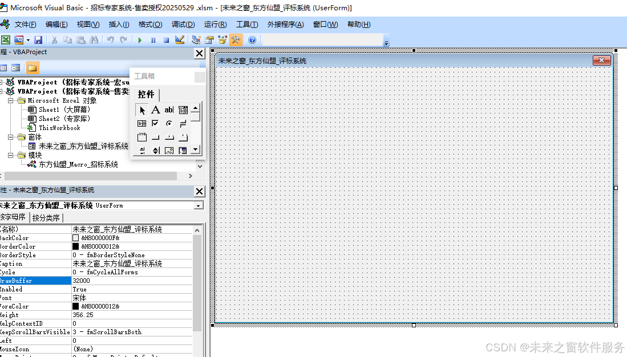Screen dimensions: 627x357
Task: Open the 编辑(E) menu
Action: [56, 25]
